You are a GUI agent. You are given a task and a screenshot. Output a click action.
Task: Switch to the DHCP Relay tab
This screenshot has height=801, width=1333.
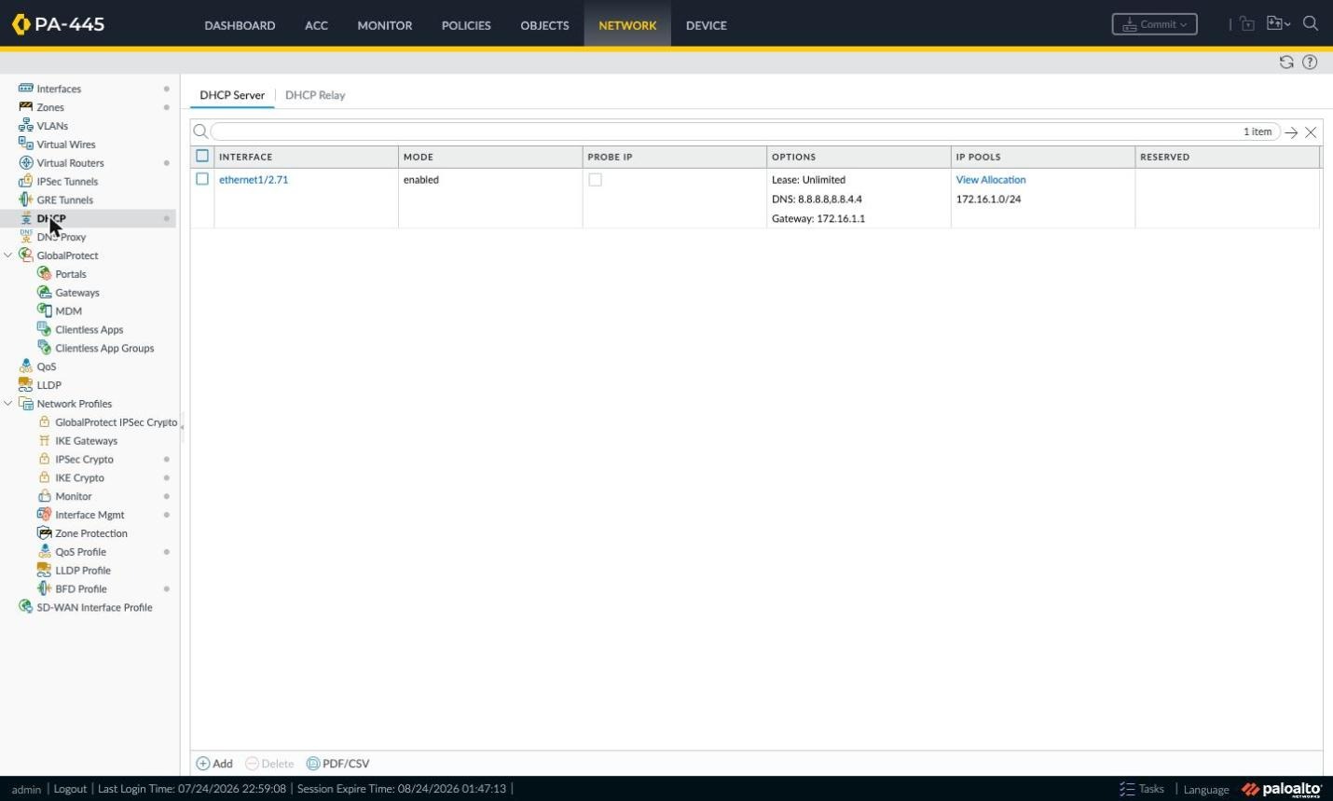[x=315, y=95]
